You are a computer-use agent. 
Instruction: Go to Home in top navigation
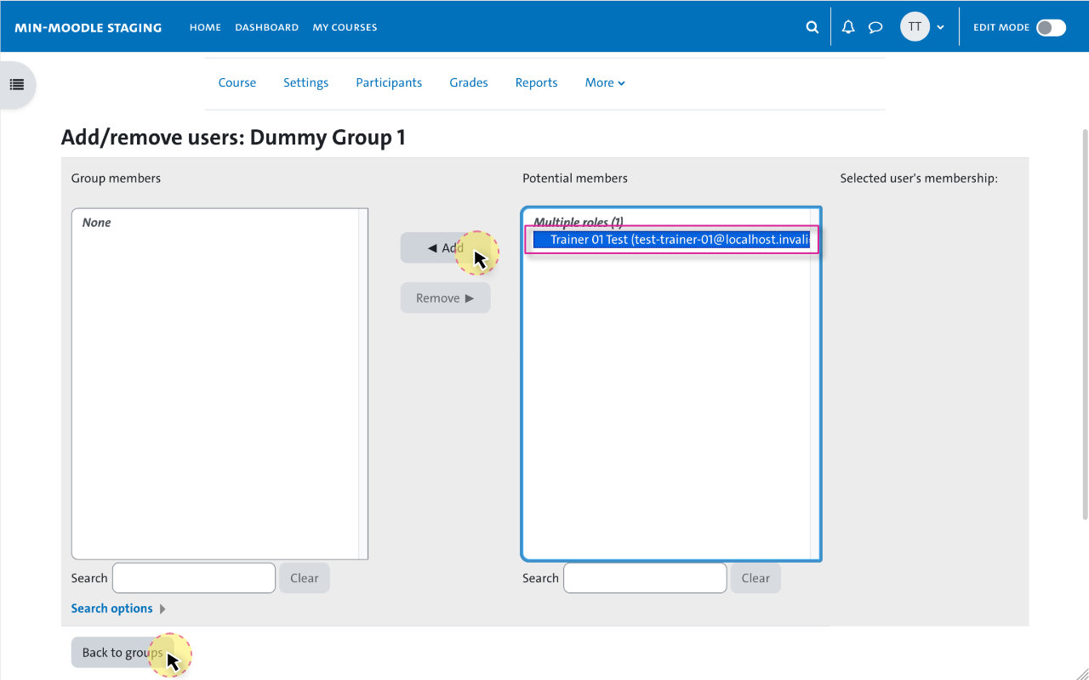click(205, 27)
